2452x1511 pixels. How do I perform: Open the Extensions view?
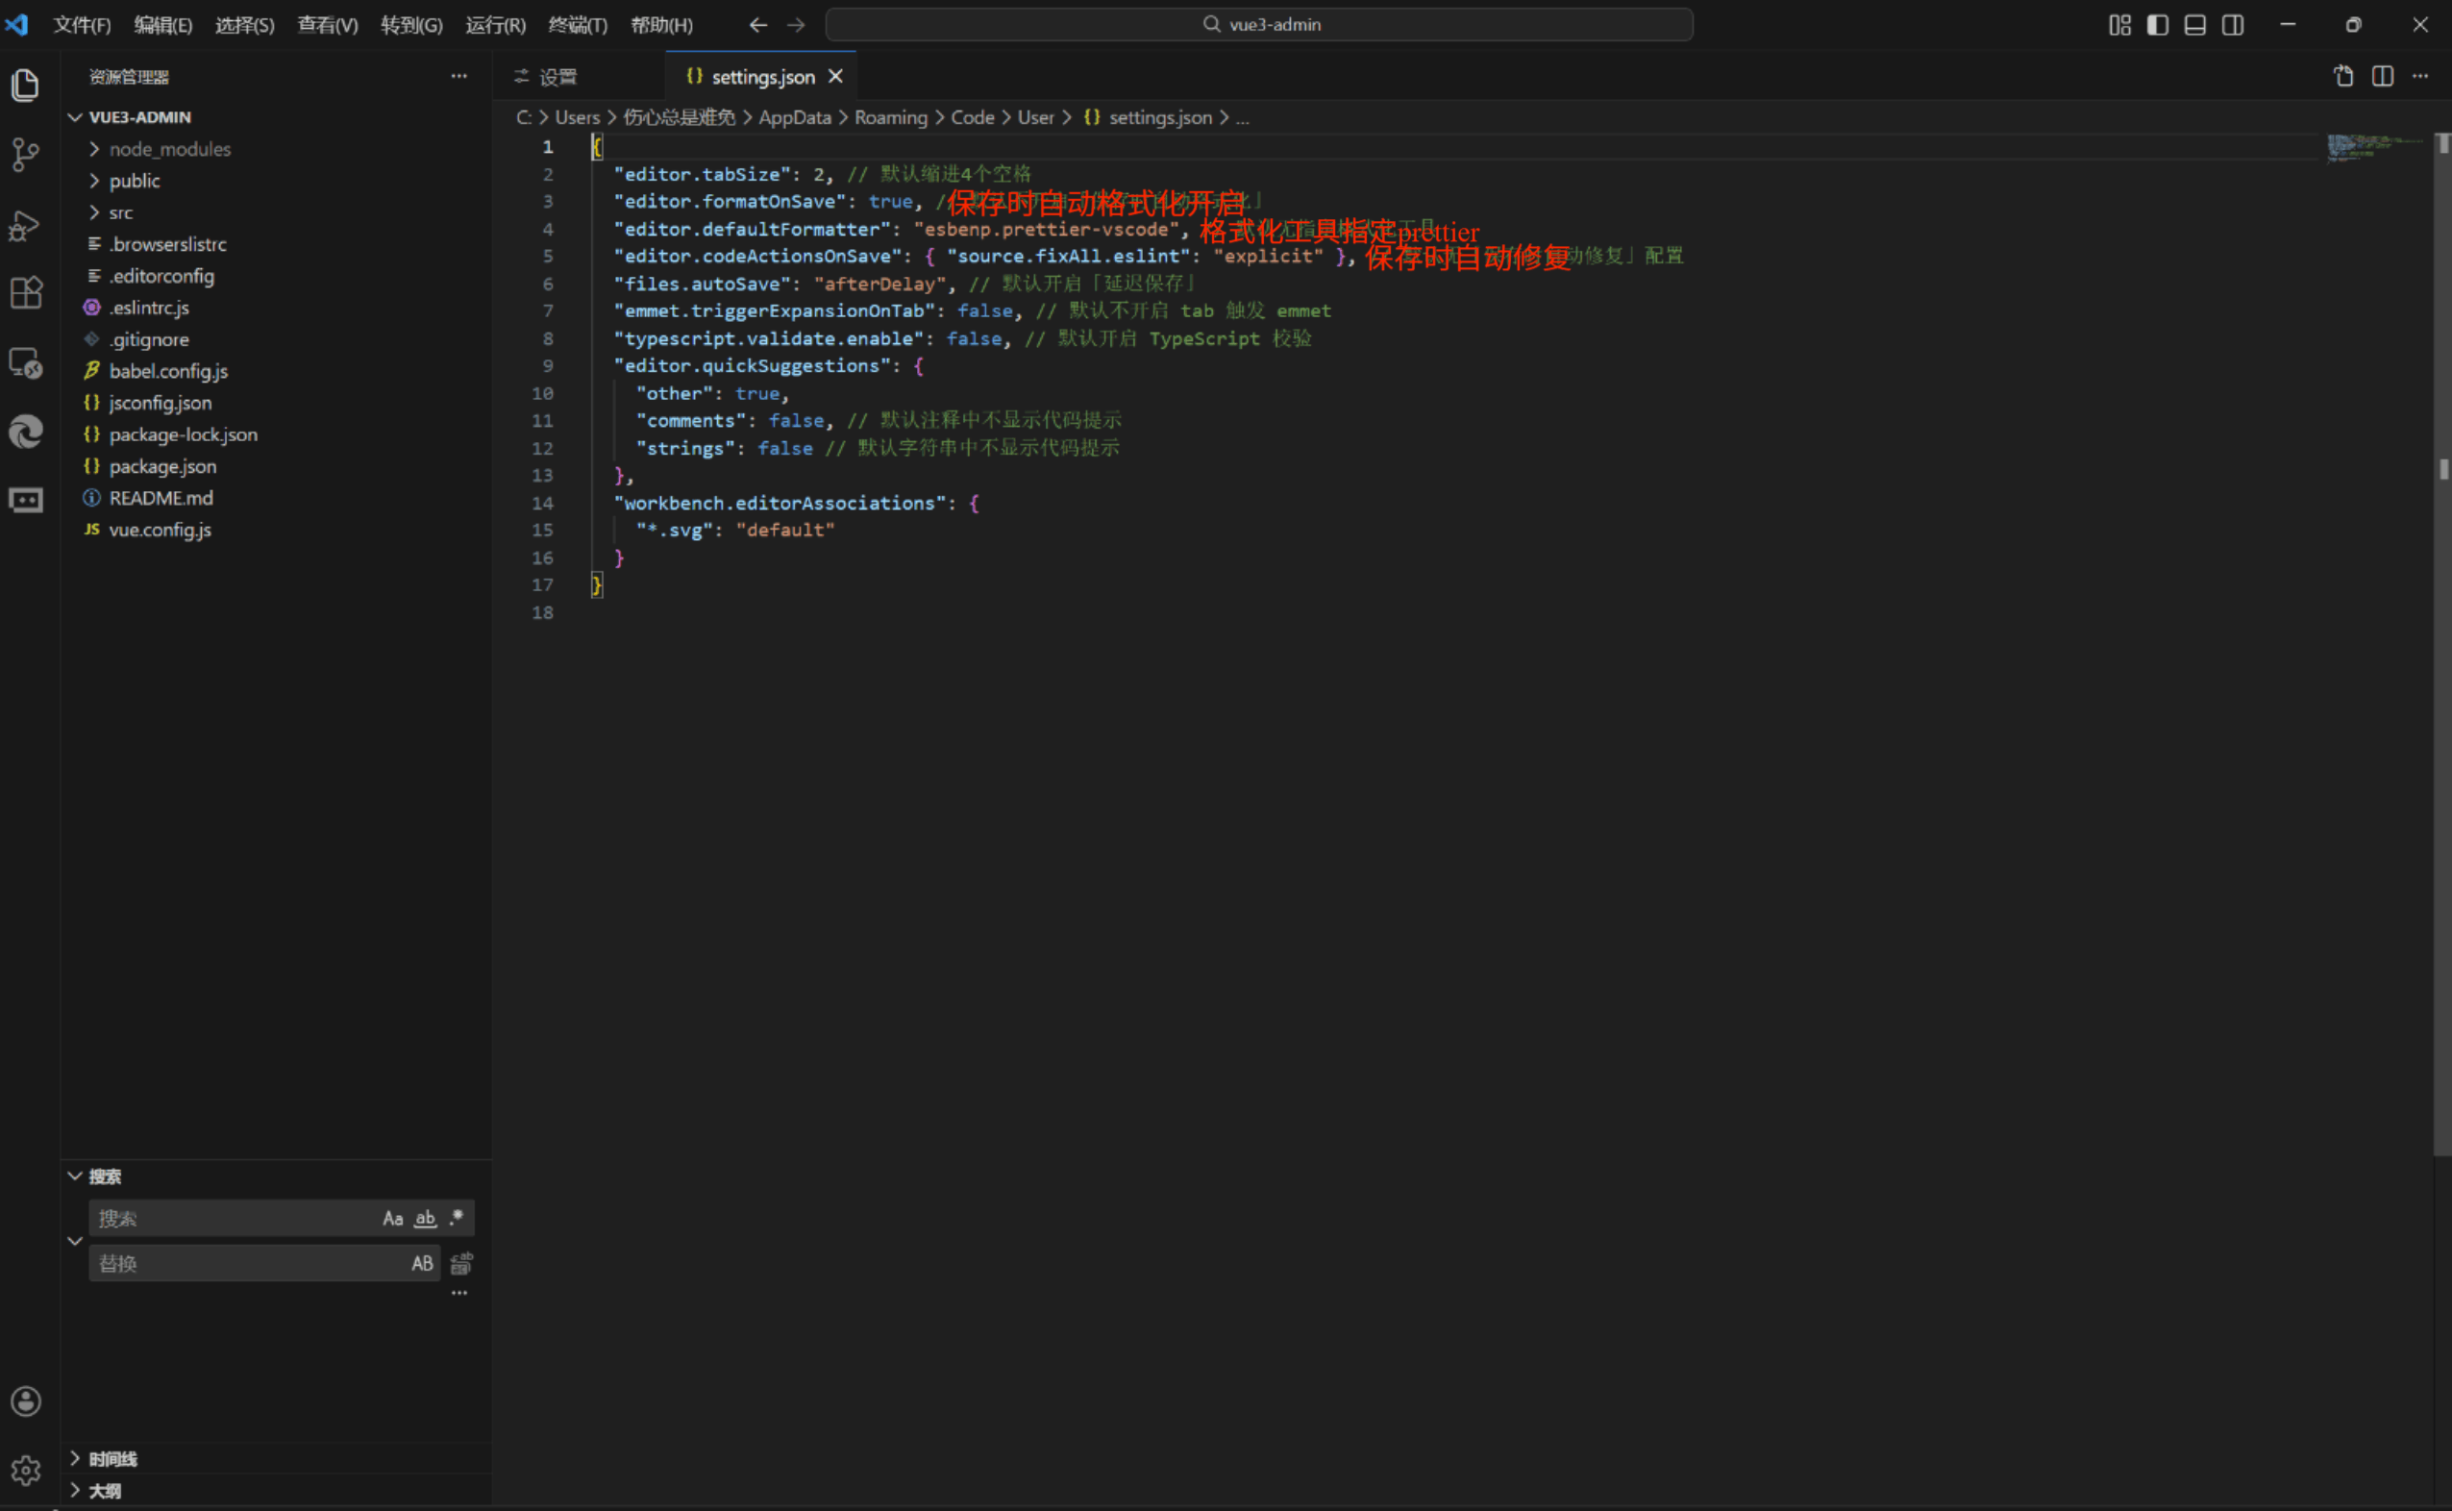pos(25,293)
